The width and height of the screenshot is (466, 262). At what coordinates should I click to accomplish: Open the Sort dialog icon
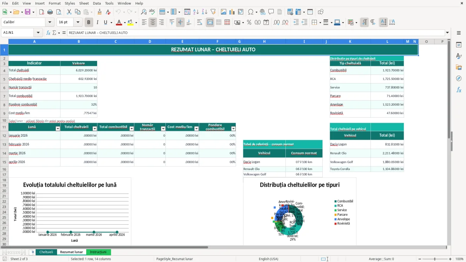(187, 12)
